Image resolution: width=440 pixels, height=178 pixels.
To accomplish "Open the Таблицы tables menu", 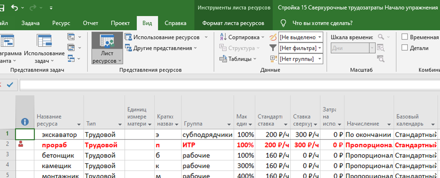I will (238, 59).
